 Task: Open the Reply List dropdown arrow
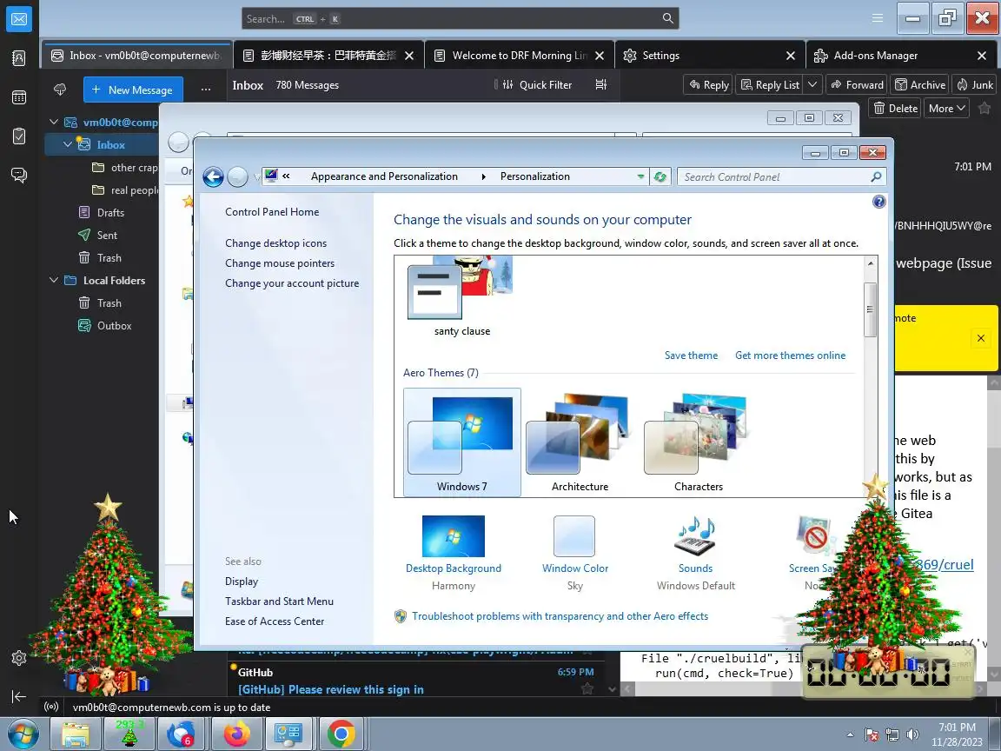pos(812,84)
